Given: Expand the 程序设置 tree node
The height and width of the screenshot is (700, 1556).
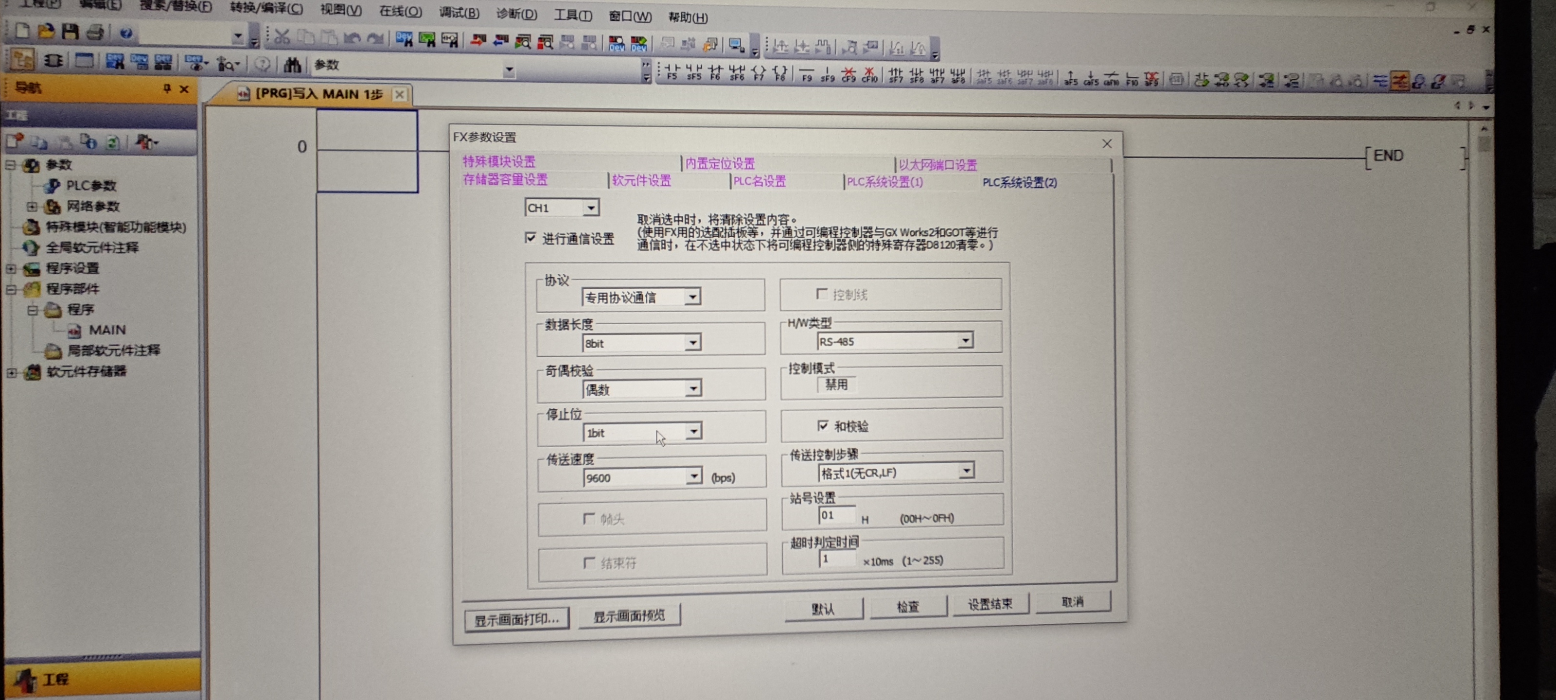Looking at the screenshot, I should (x=12, y=268).
